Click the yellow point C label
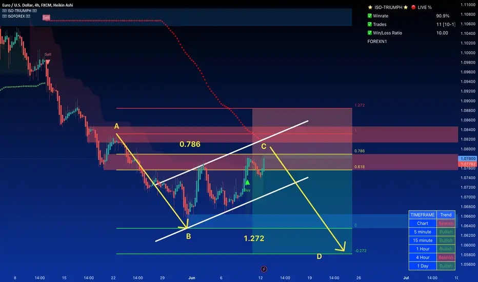Image resolution: width=478 pixels, height=282 pixels. [264, 146]
